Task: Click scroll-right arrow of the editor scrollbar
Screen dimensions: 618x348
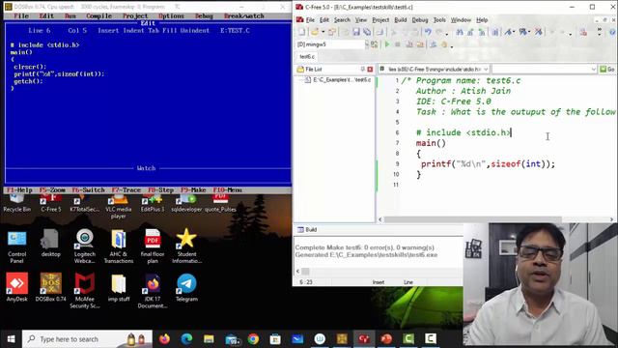Action: [x=611, y=219]
